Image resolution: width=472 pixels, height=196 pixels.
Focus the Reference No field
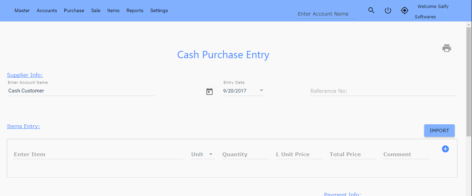[383, 91]
